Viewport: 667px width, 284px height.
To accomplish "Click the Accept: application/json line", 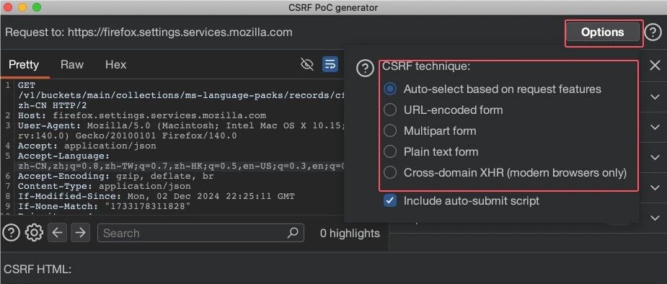I will 87,146.
